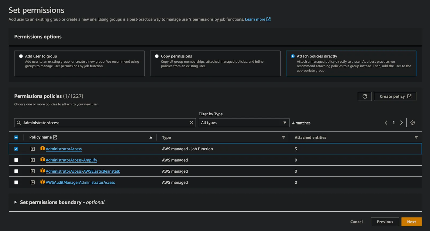
Task: Open the AdministratorAccess policy link
Action: point(64,149)
